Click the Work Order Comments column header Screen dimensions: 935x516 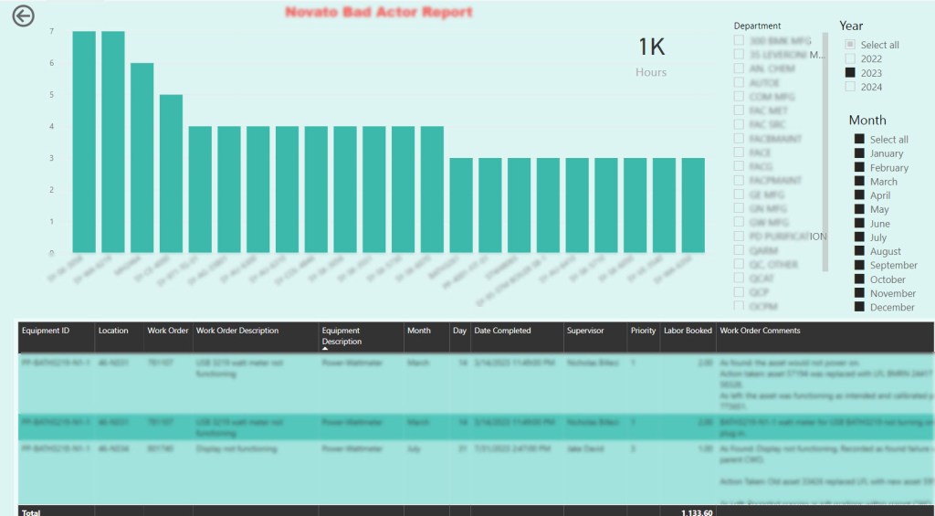click(760, 331)
